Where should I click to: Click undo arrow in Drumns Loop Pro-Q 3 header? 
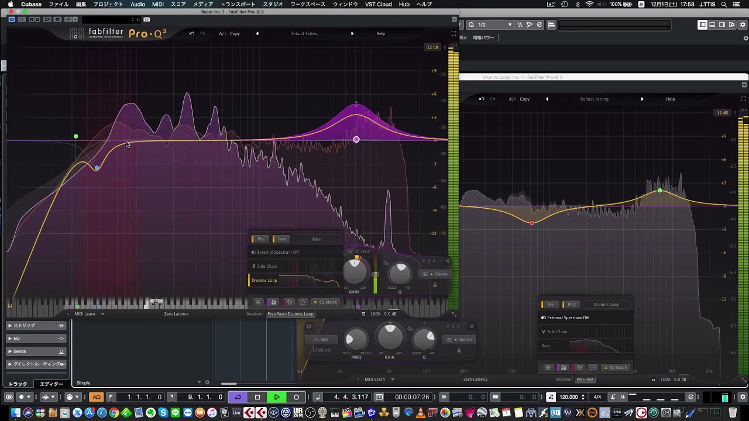482,99
